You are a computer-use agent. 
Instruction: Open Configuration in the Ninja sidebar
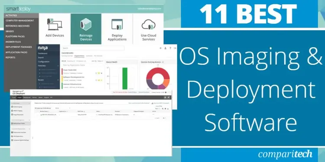pos(44,62)
